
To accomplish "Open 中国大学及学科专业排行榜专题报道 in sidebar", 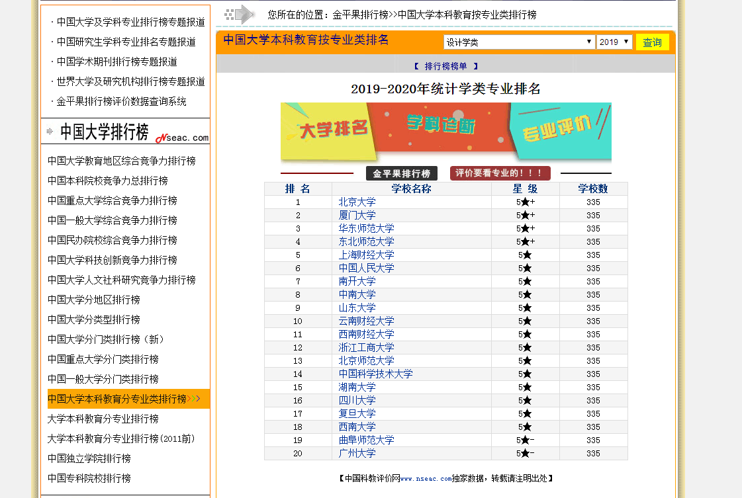I will click(130, 22).
